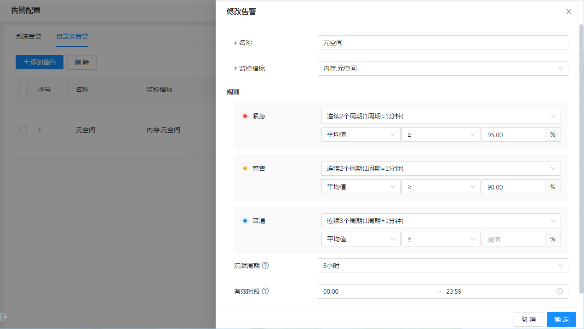
Task: Open the 监控指标 dropdown
Action: [442, 68]
